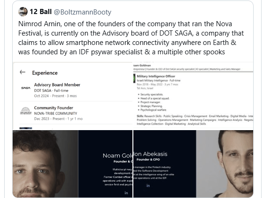Open the LinkedIn icon under Noam Goldman
Viewport: 270px width, 198px height.
[x=126, y=193]
